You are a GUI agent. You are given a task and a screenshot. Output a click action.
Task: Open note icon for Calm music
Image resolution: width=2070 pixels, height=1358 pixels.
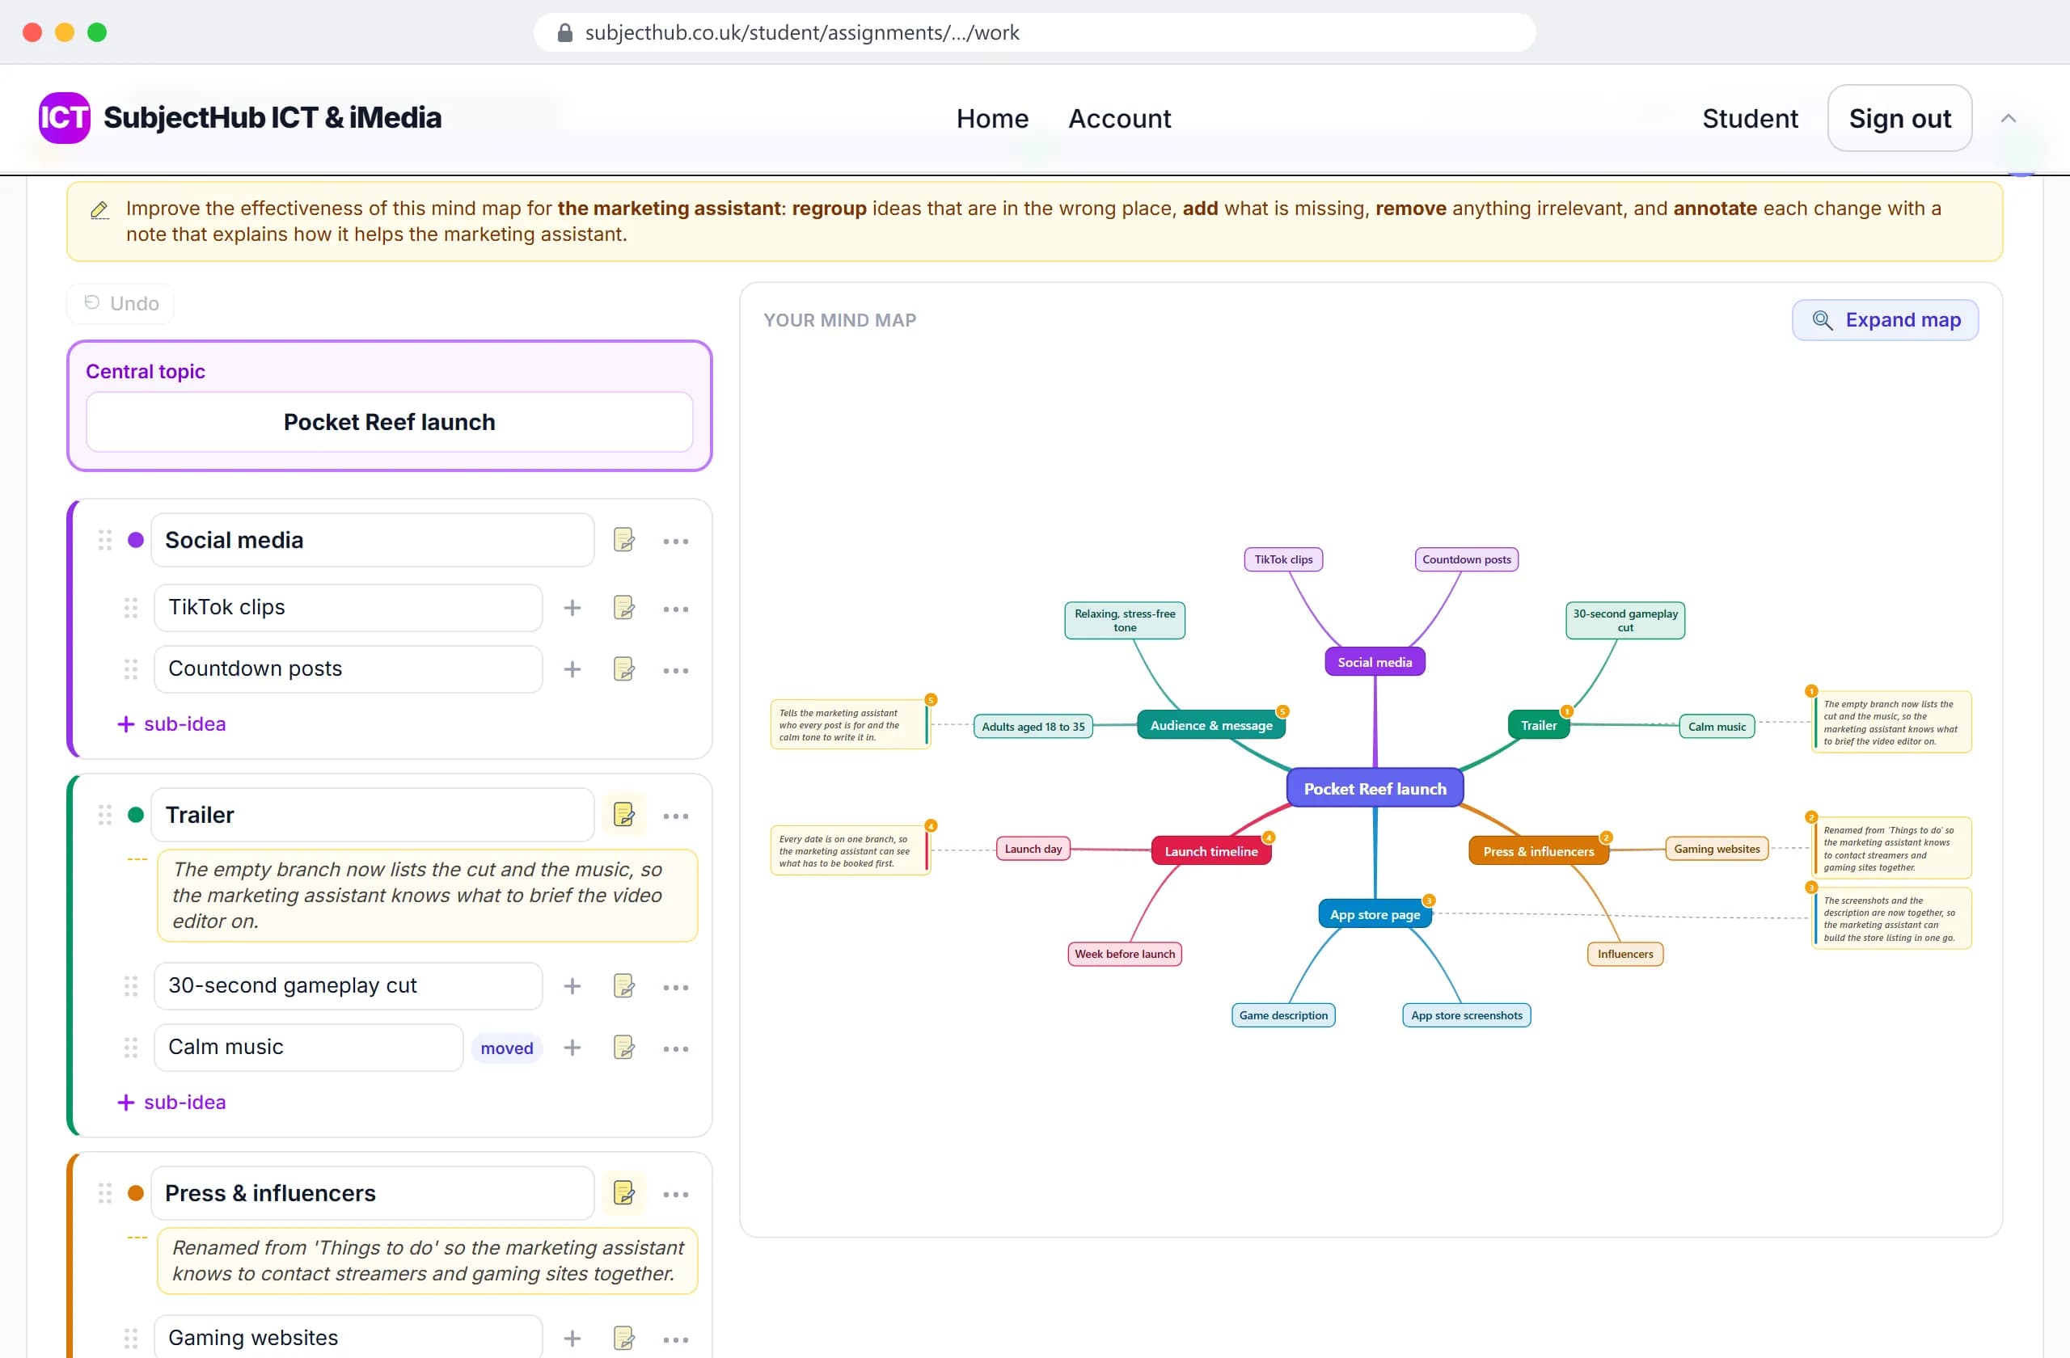623,1048
